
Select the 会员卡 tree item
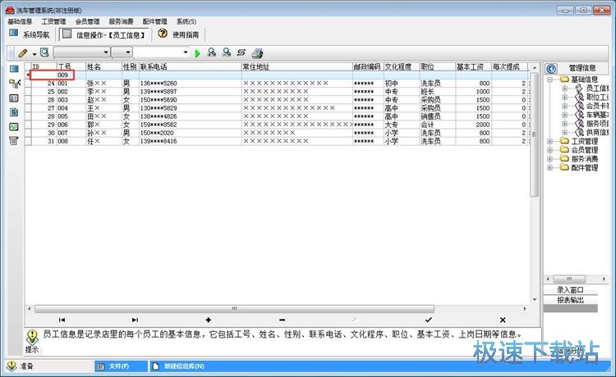point(597,106)
